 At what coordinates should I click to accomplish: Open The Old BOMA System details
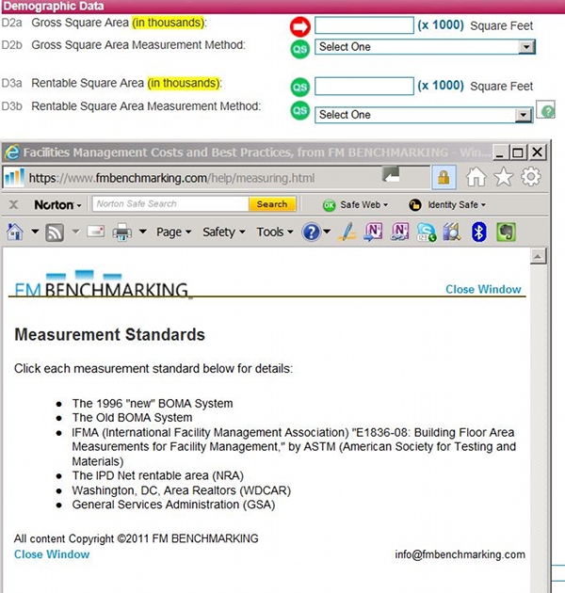pyautogui.click(x=132, y=418)
